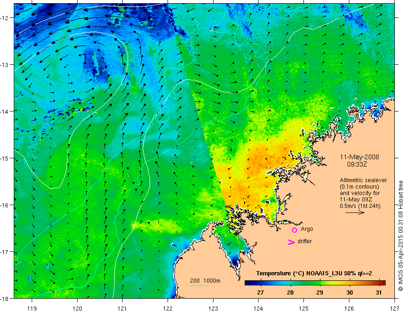
Task: Click the magenta drifter arrow symbol in legend
Action: coord(292,242)
